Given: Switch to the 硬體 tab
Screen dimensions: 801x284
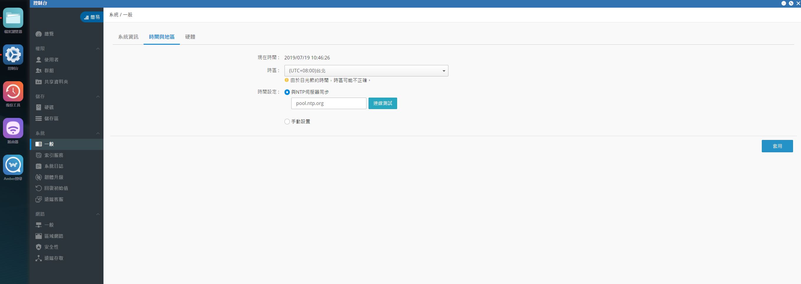Looking at the screenshot, I should pyautogui.click(x=190, y=37).
